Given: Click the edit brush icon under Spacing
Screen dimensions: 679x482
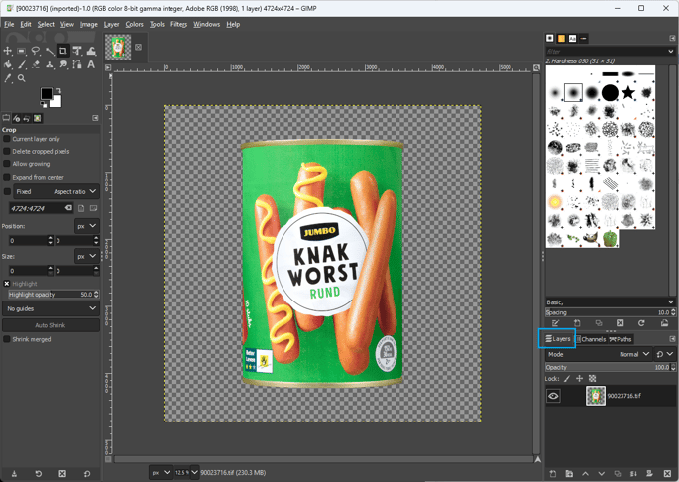Looking at the screenshot, I should click(x=555, y=323).
